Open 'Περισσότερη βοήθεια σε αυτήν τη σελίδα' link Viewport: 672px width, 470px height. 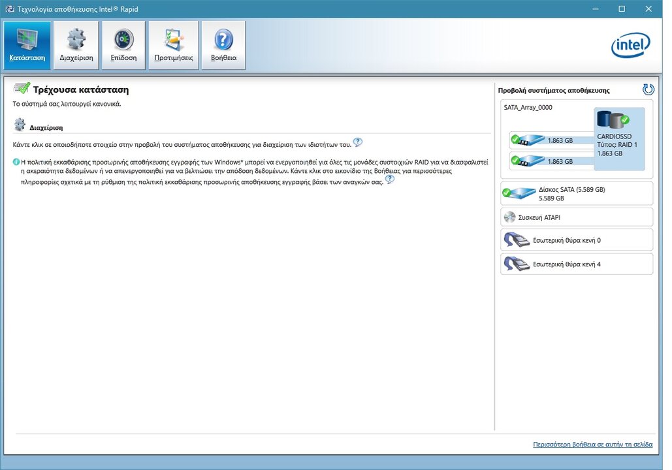(x=592, y=444)
